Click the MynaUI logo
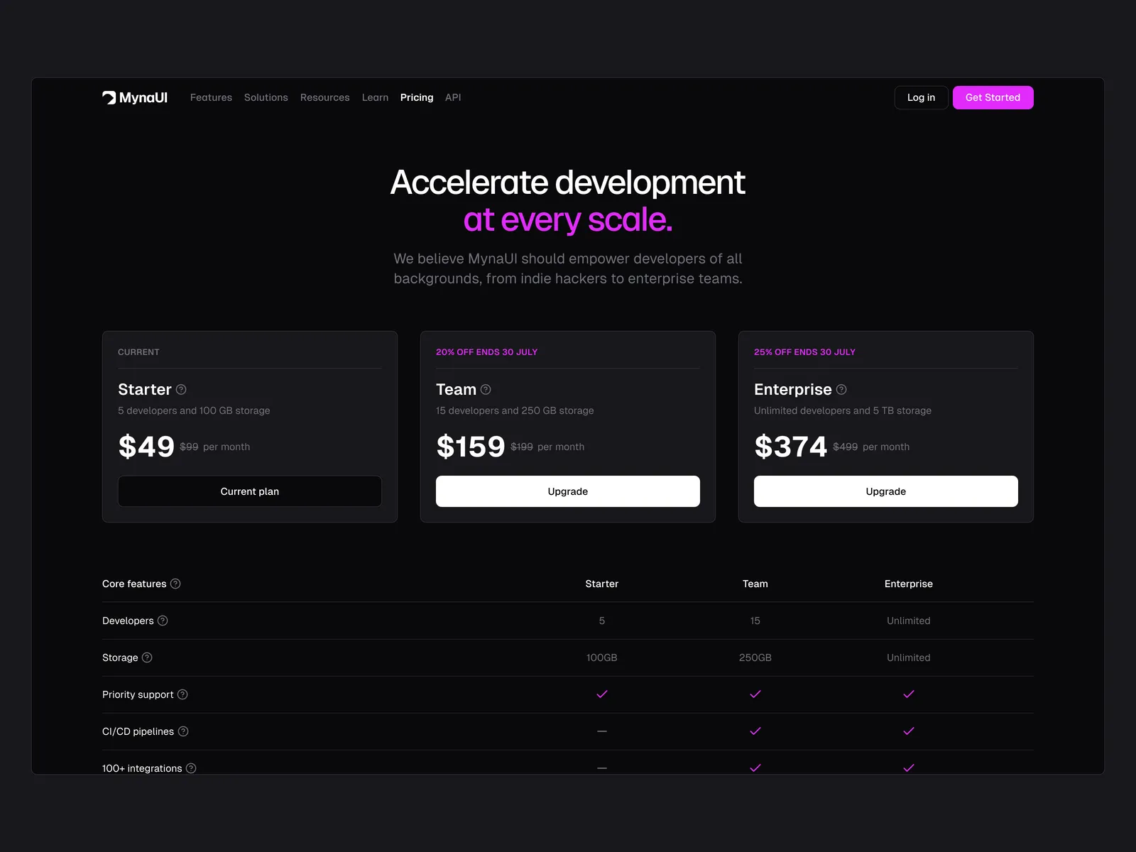 [x=135, y=98]
